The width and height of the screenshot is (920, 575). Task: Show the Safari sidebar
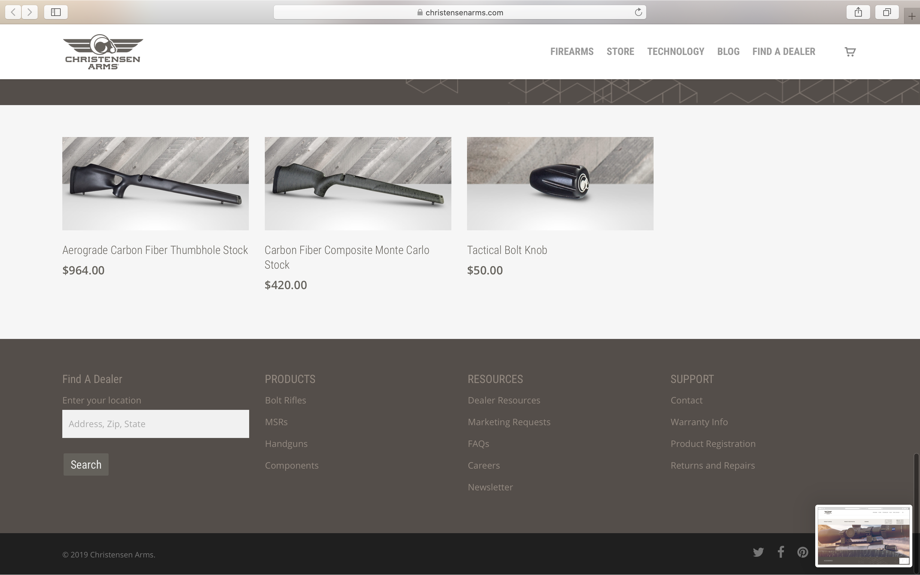[56, 12]
